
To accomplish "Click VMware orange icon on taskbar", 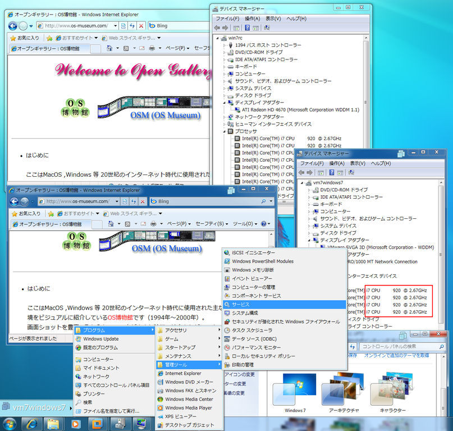I will (97, 424).
